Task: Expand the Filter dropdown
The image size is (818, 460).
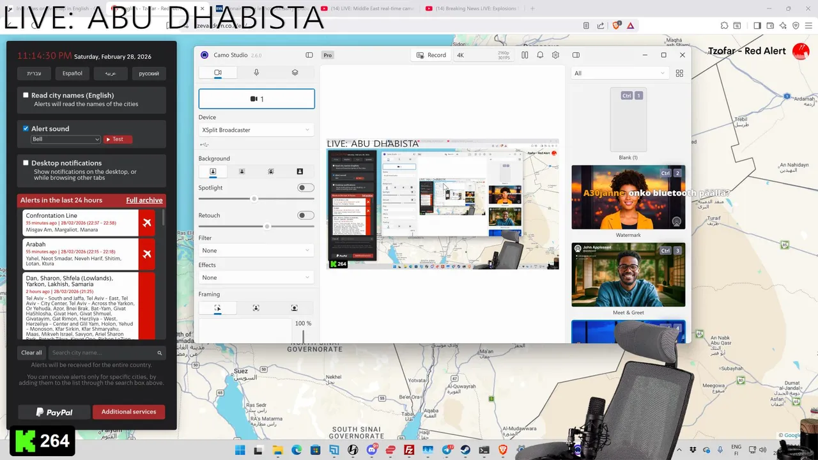Action: pos(256,250)
